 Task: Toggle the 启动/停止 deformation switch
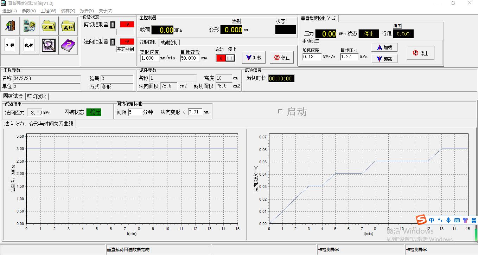coord(225,58)
